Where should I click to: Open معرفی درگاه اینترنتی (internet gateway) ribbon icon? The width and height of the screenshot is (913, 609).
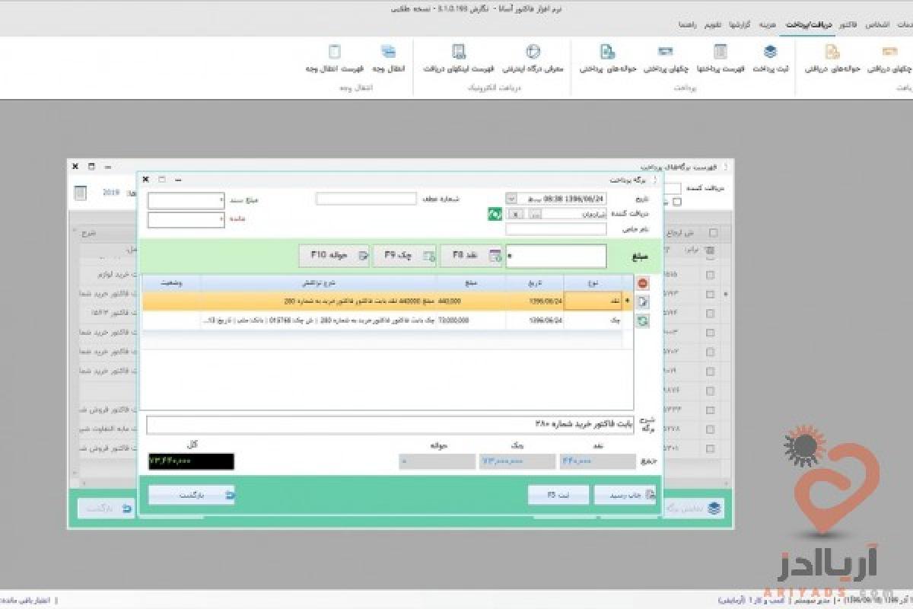[x=533, y=59]
